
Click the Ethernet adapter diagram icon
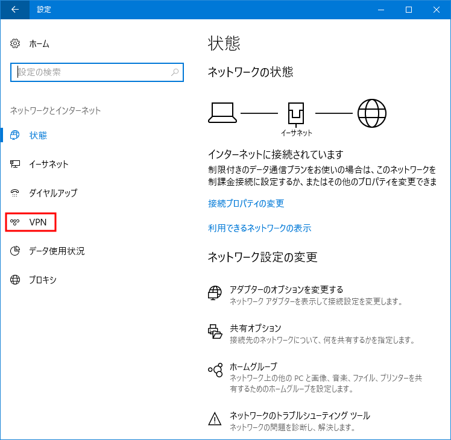click(x=296, y=113)
